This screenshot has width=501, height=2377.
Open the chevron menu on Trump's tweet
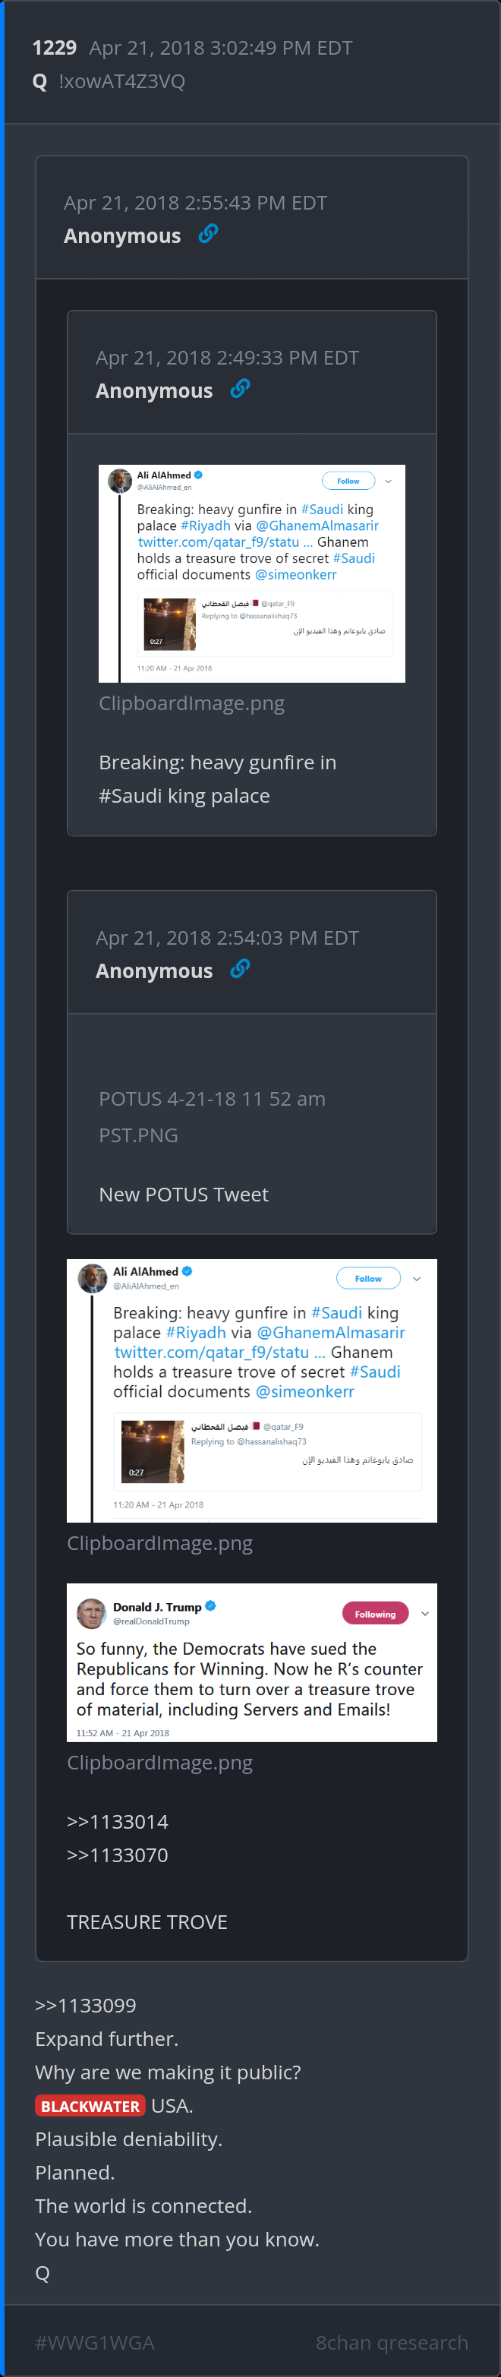tap(424, 1614)
